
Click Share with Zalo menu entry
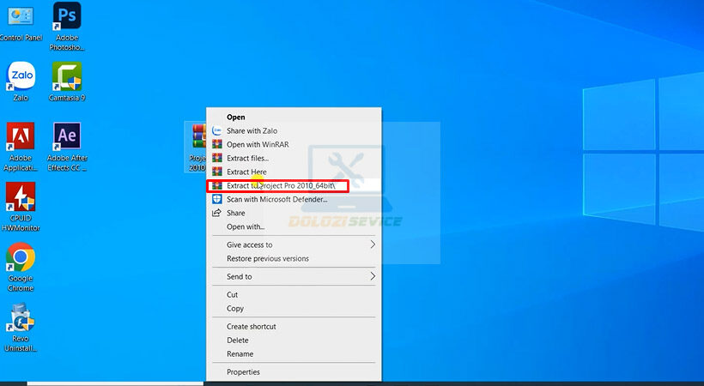[x=252, y=130]
